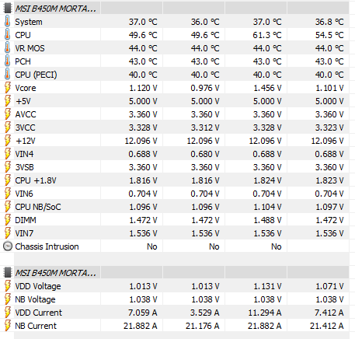The height and width of the screenshot is (339, 355).
Task: Select the NB Voltage label
Action: click(35, 299)
